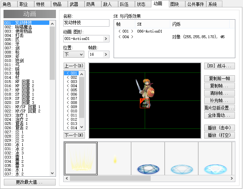Select SE row 086-Action01
243x189 pixels.
(x=174, y=31)
